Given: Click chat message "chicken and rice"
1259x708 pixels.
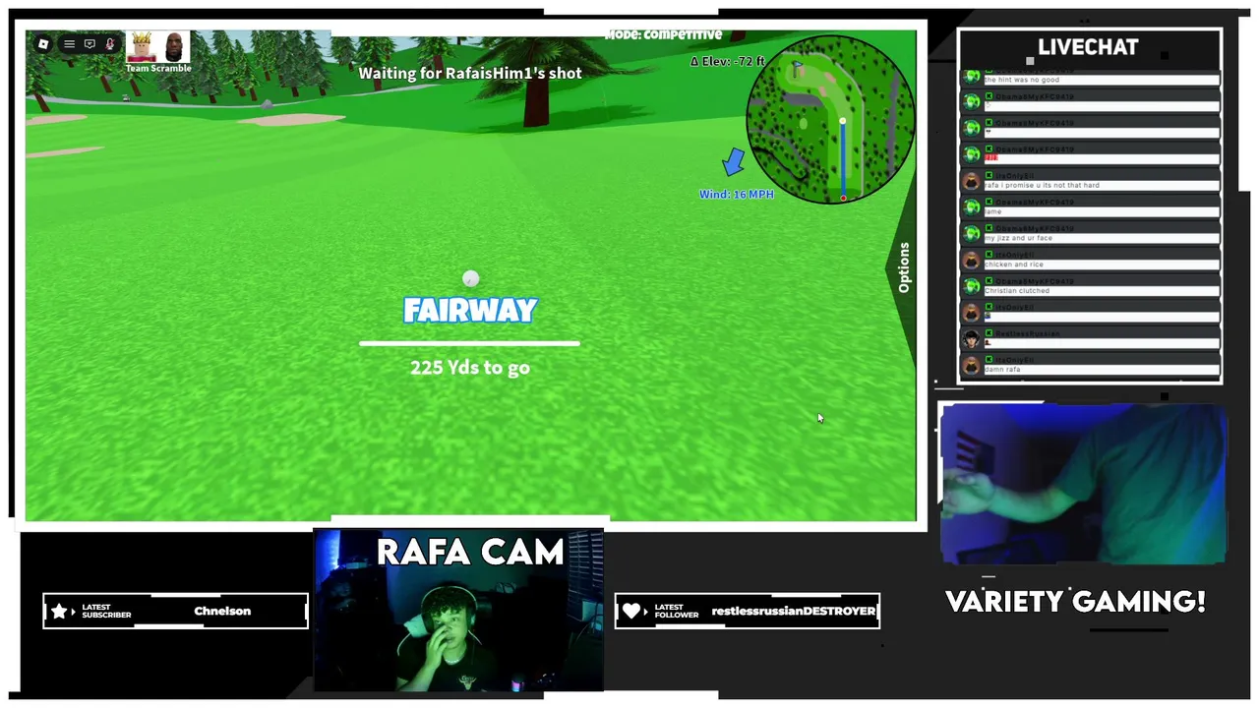Looking at the screenshot, I should (x=1013, y=265).
